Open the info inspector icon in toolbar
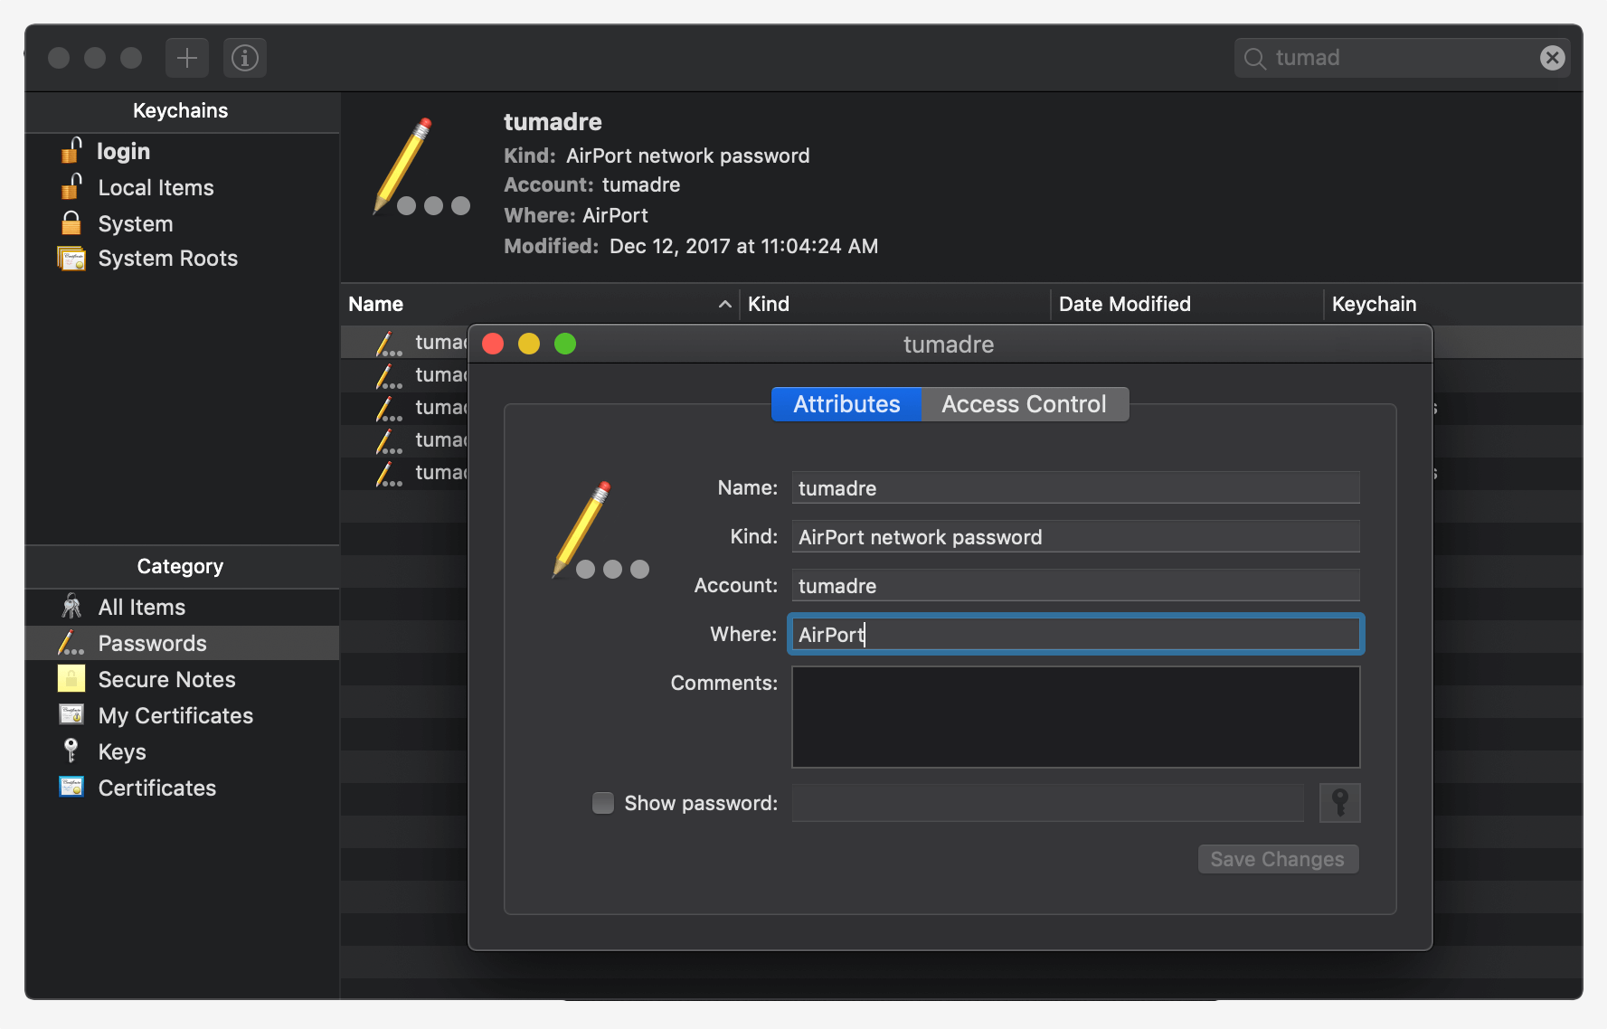 tap(244, 58)
